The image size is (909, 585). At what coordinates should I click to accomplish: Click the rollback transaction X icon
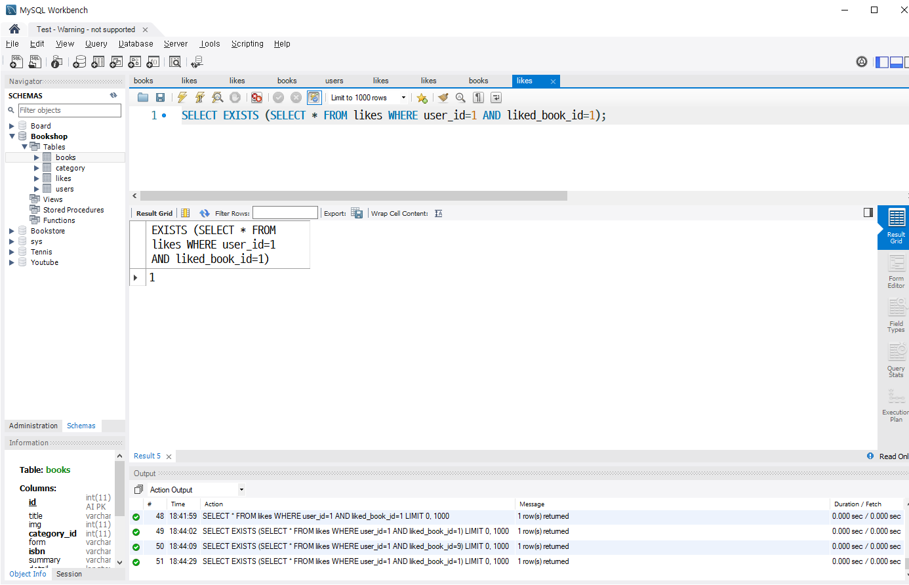click(296, 98)
